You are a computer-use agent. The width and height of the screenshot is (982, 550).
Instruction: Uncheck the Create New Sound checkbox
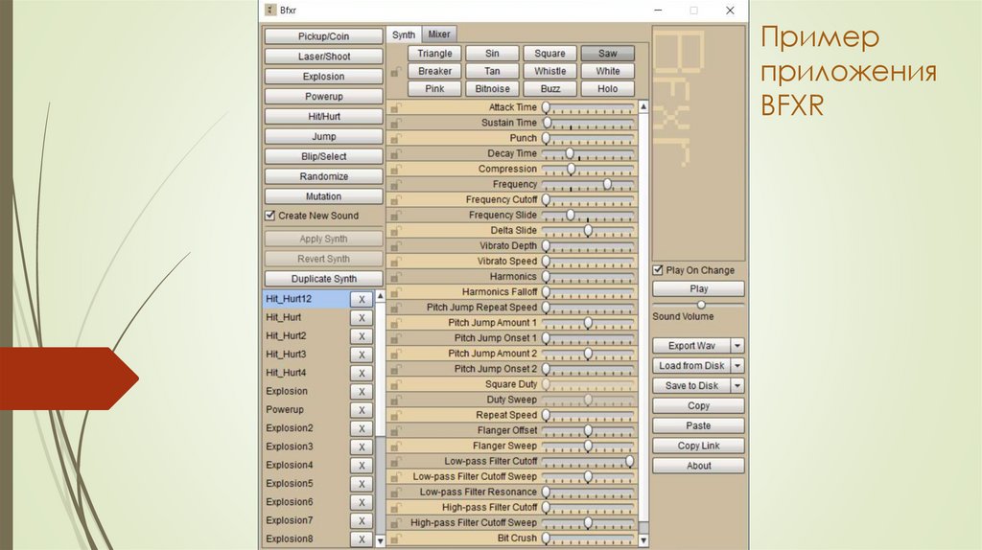click(x=269, y=216)
